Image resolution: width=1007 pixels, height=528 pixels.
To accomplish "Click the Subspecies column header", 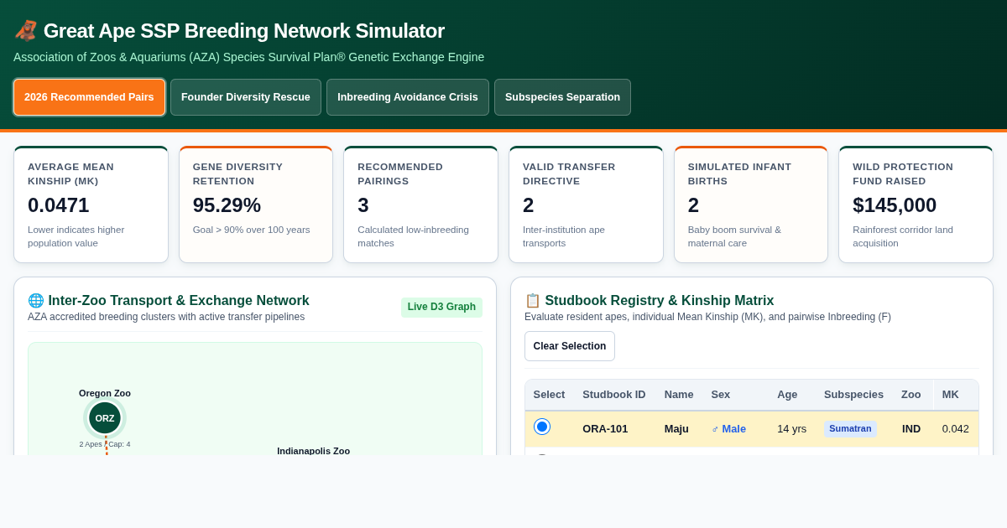I will point(853,394).
